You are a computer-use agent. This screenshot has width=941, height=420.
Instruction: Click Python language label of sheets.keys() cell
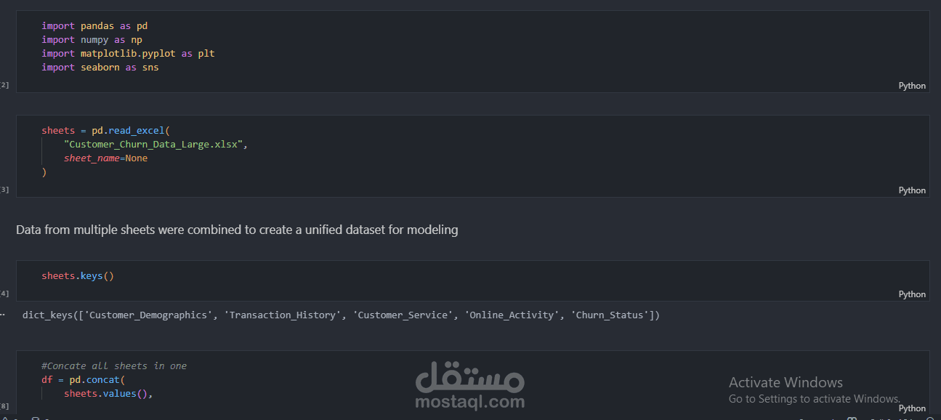pyautogui.click(x=912, y=294)
